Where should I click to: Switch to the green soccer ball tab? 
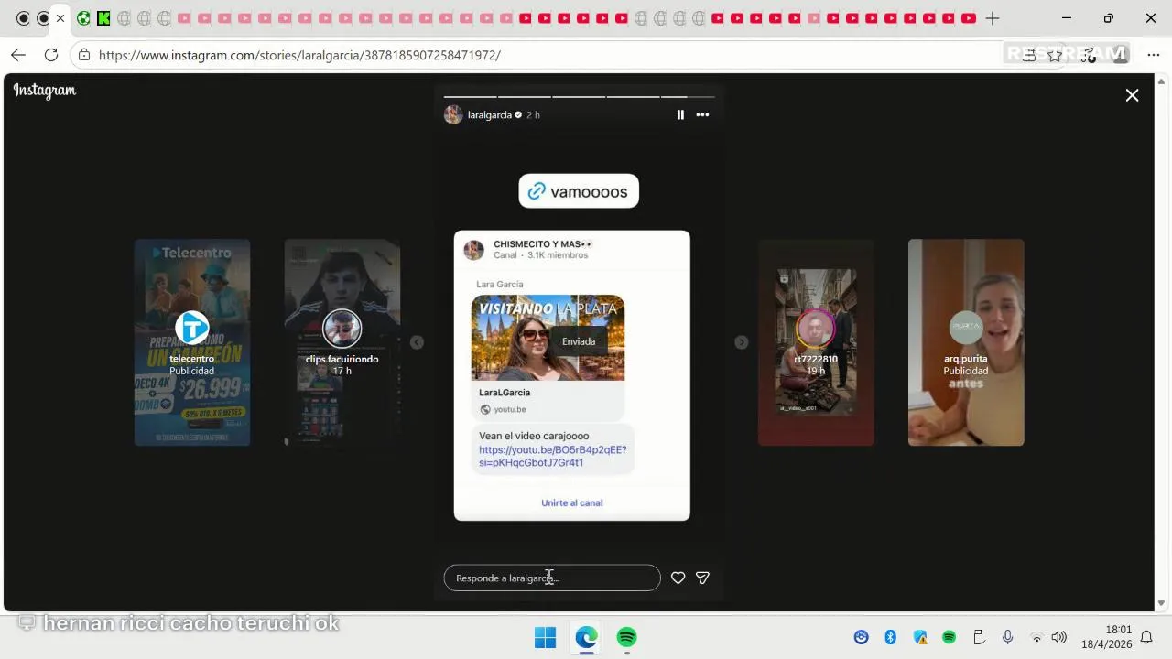[83, 18]
